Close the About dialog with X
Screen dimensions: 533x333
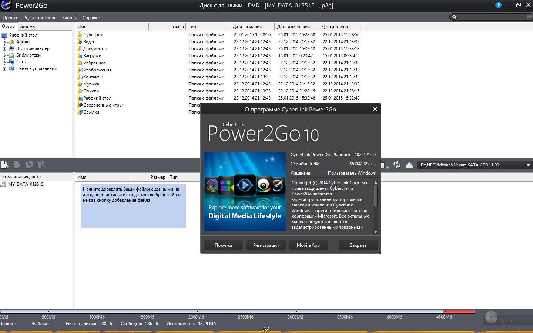coord(375,109)
